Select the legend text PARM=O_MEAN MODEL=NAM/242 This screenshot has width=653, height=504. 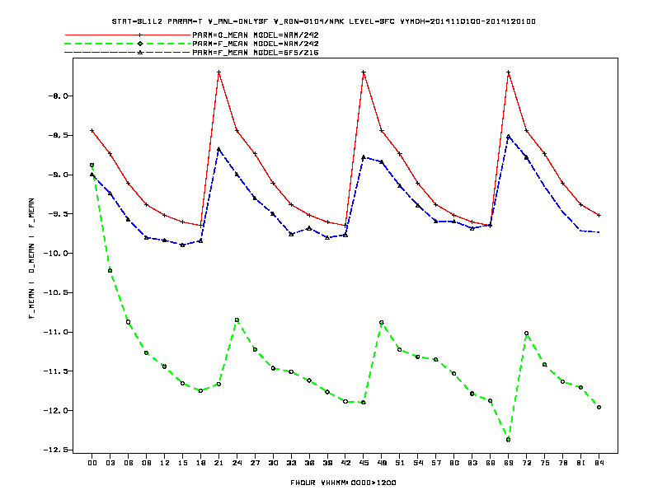click(256, 35)
